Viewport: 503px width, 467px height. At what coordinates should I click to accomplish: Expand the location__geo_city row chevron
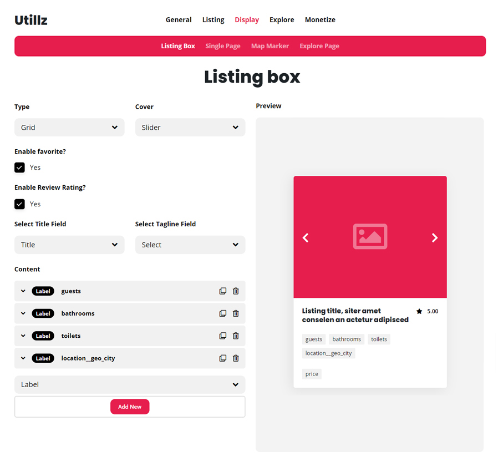coord(23,358)
